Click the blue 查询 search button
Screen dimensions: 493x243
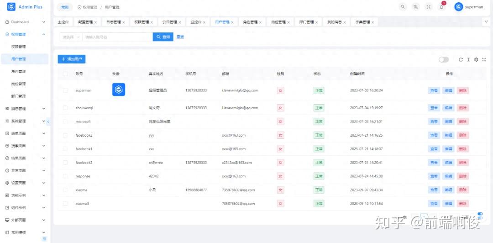point(163,37)
